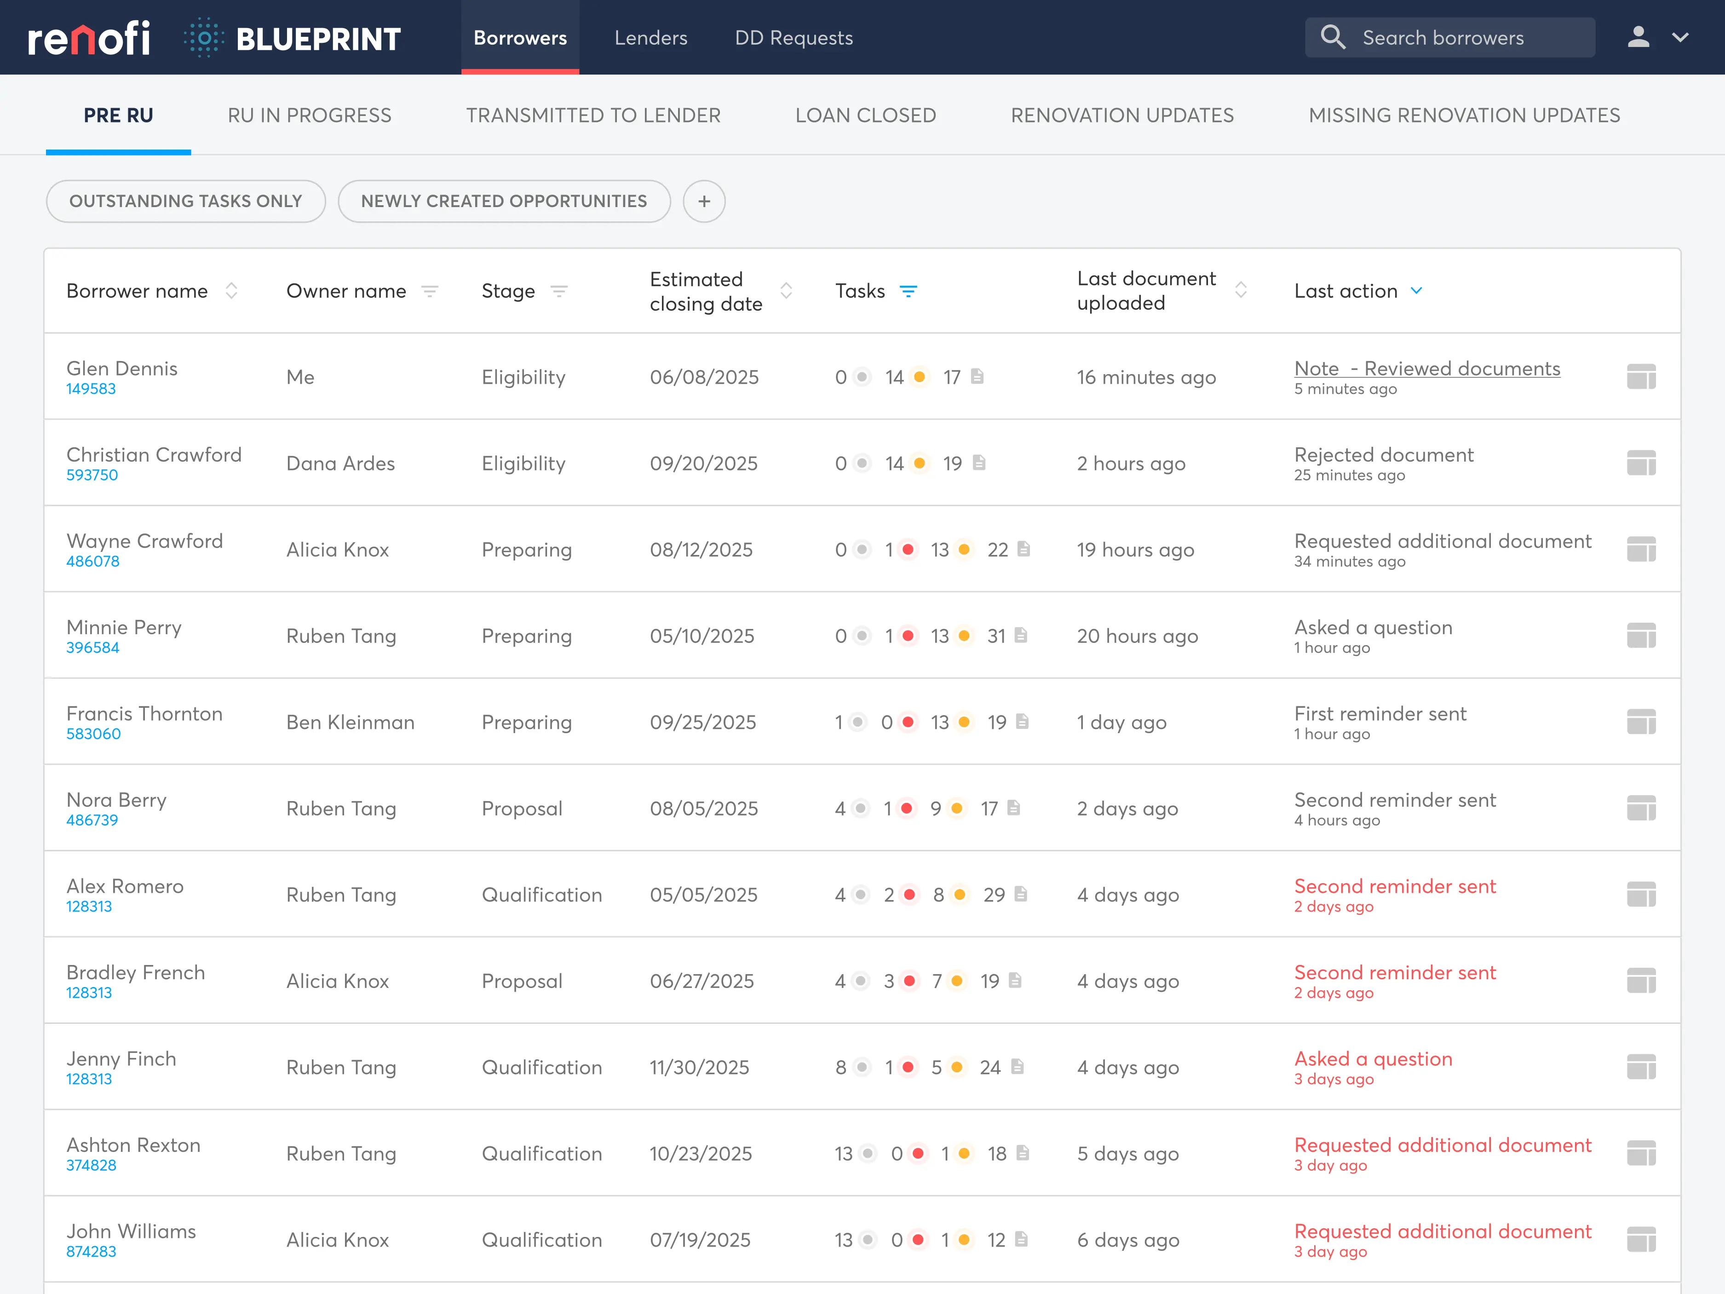Click document icon in Christian Crawford tasks
Viewport: 1725px width, 1294px height.
[x=979, y=462]
